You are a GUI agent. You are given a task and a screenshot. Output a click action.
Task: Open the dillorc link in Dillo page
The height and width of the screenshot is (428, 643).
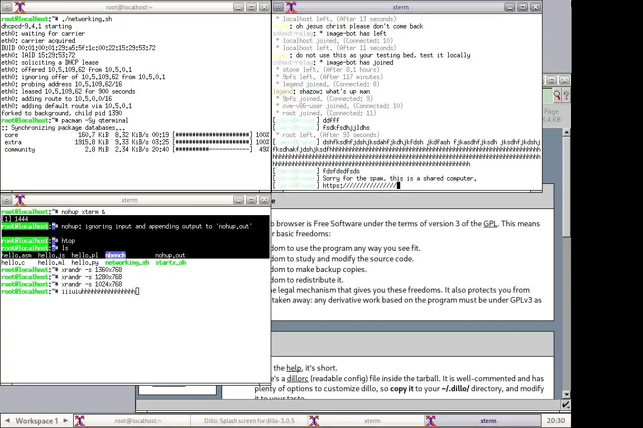[297, 378]
